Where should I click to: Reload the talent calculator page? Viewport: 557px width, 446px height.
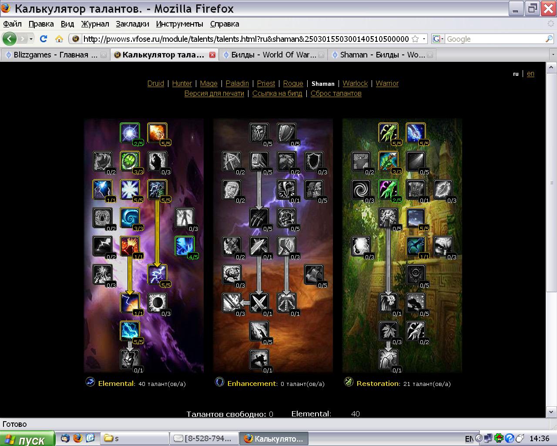tap(44, 39)
